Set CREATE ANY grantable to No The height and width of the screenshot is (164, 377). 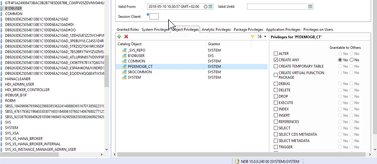point(352,60)
